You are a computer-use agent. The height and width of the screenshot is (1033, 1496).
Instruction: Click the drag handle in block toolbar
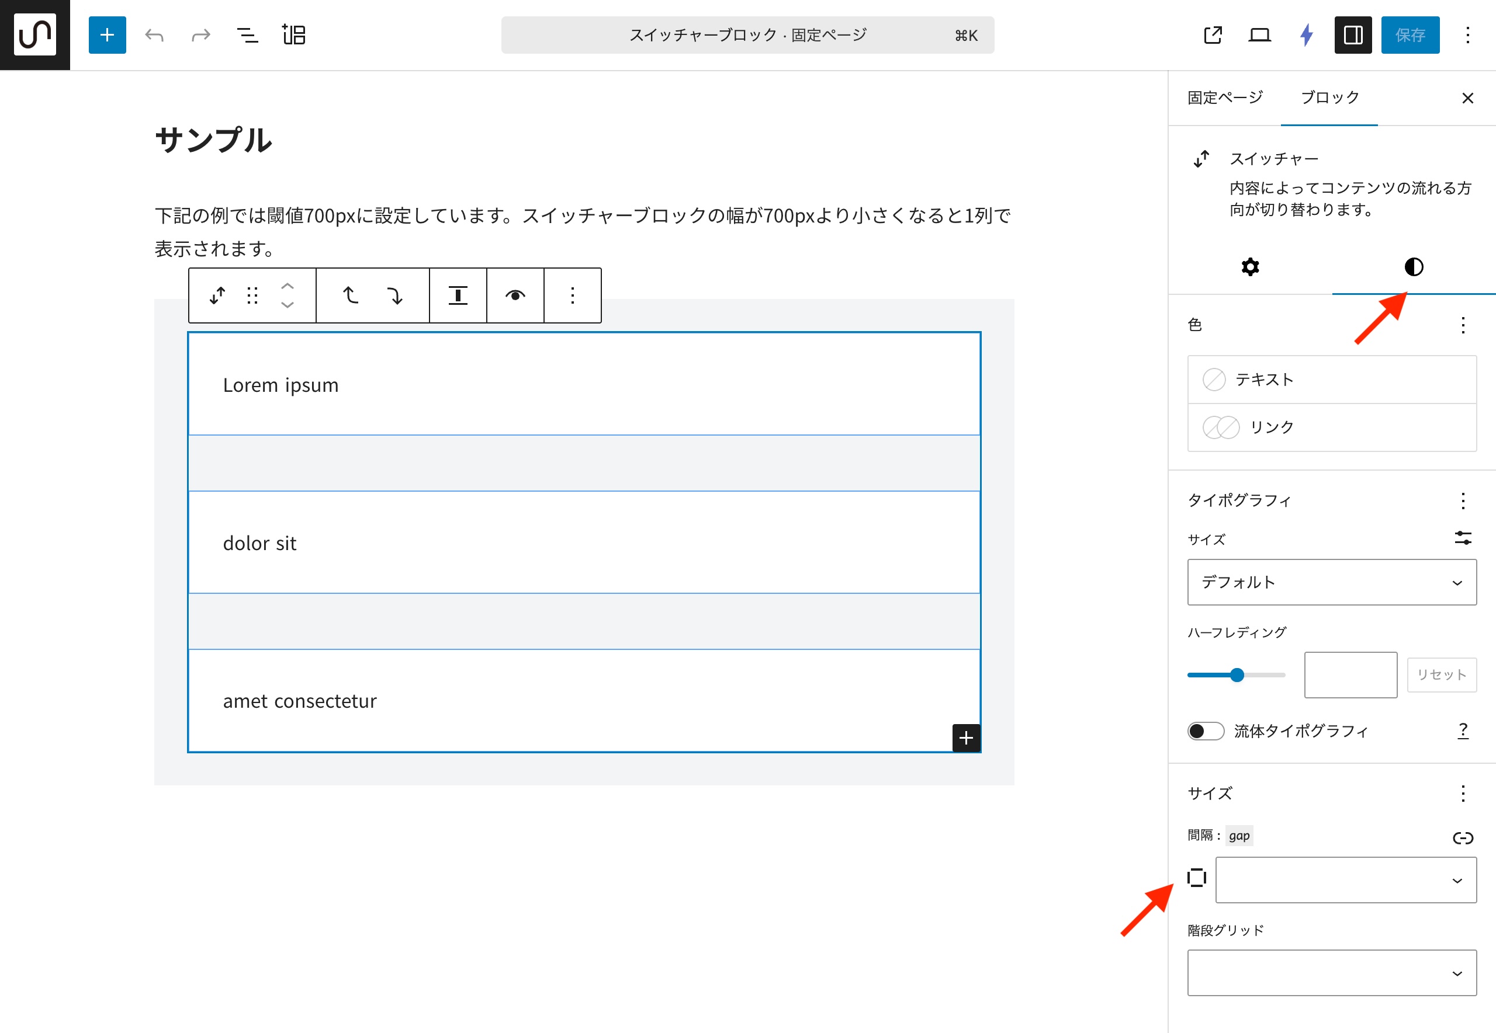[x=252, y=296]
